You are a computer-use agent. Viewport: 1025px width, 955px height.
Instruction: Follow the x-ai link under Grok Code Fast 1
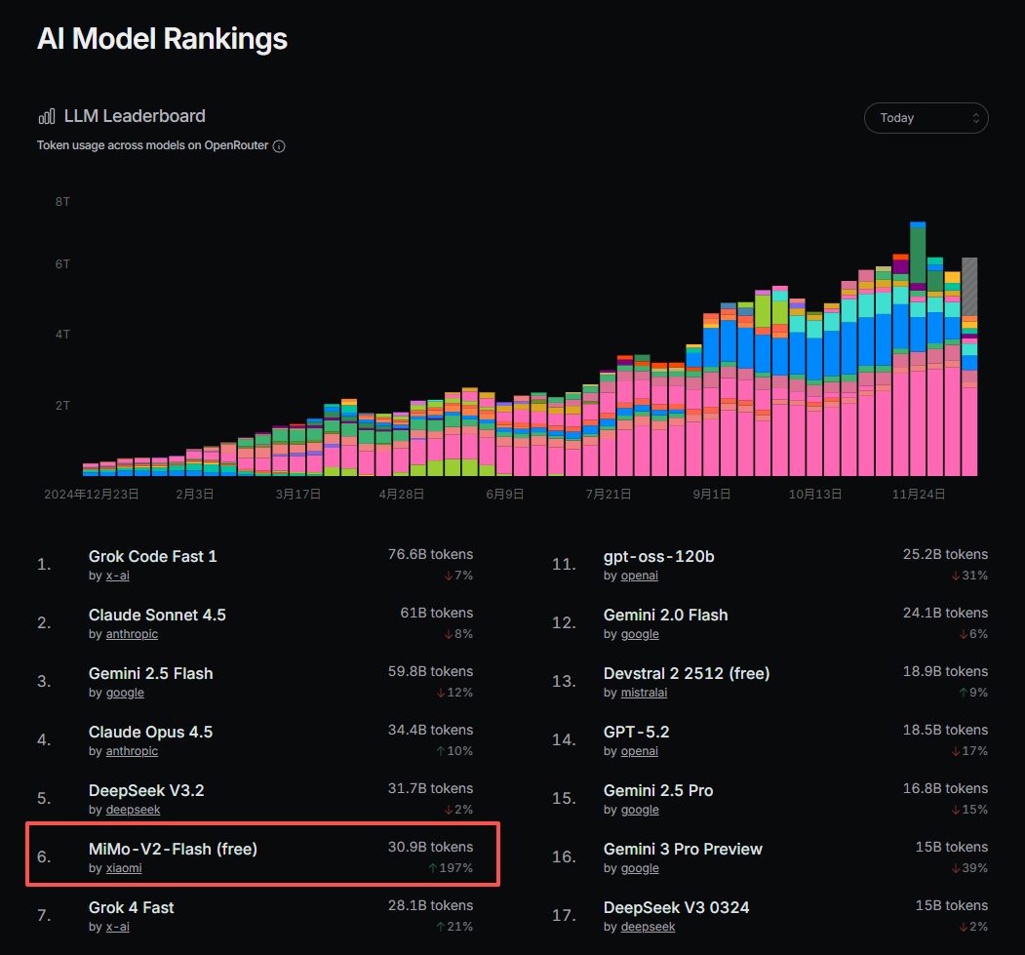point(118,576)
